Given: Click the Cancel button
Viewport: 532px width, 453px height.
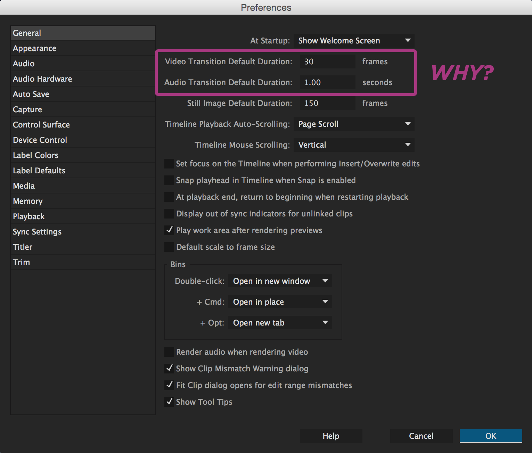Looking at the screenshot, I should [x=421, y=436].
